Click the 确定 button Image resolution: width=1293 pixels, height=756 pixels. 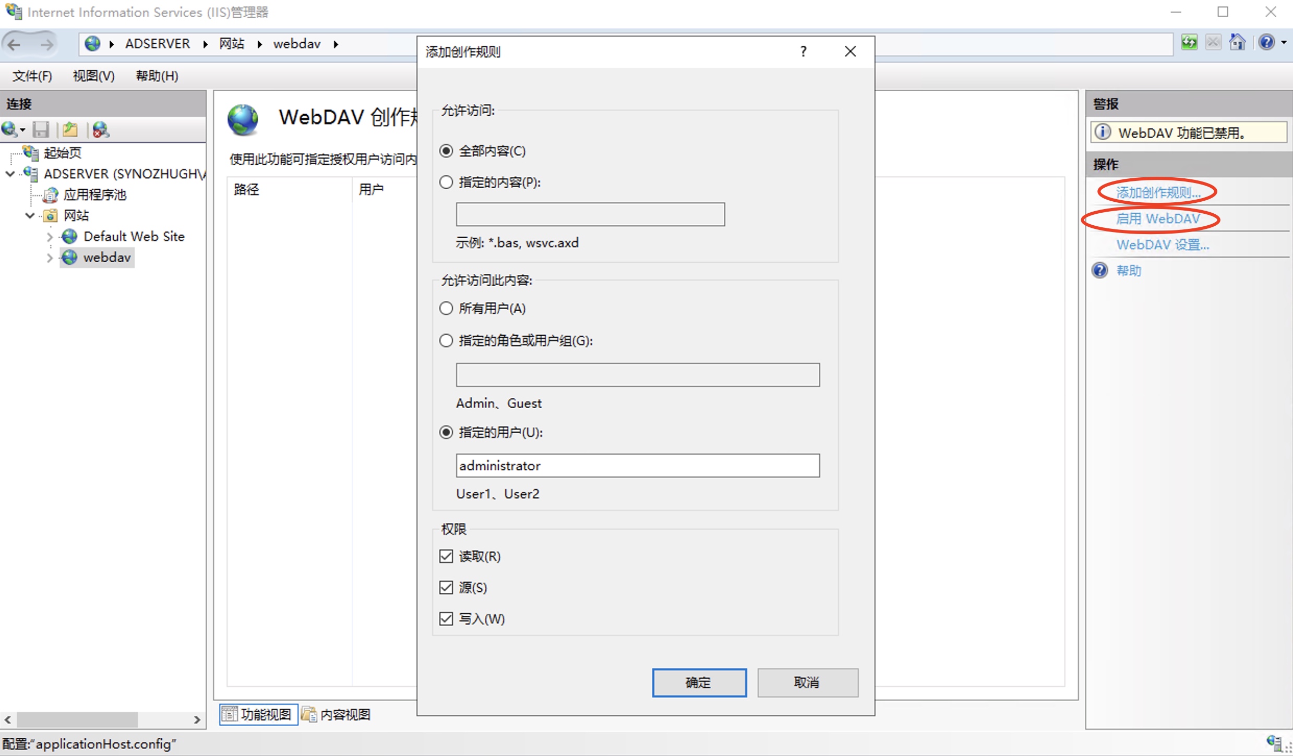point(699,682)
